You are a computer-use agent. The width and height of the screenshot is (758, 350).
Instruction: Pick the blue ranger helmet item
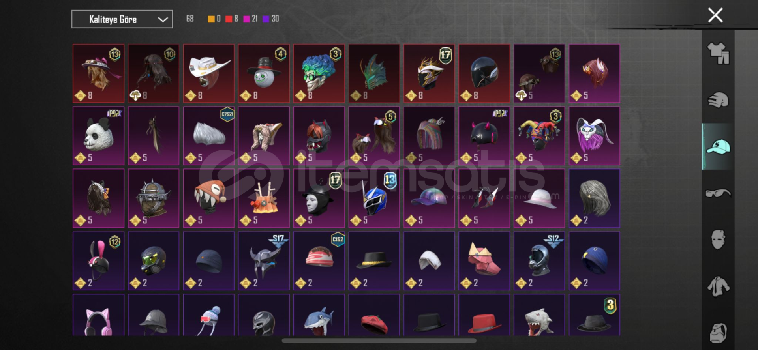pyautogui.click(x=374, y=198)
